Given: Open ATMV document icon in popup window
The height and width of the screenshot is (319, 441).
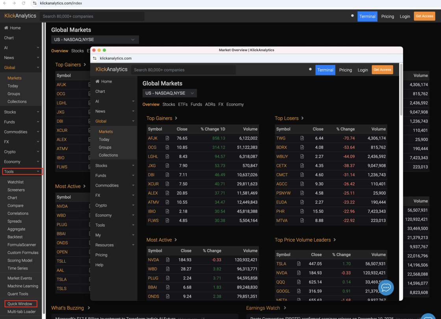Looking at the screenshot, I should 167,202.
